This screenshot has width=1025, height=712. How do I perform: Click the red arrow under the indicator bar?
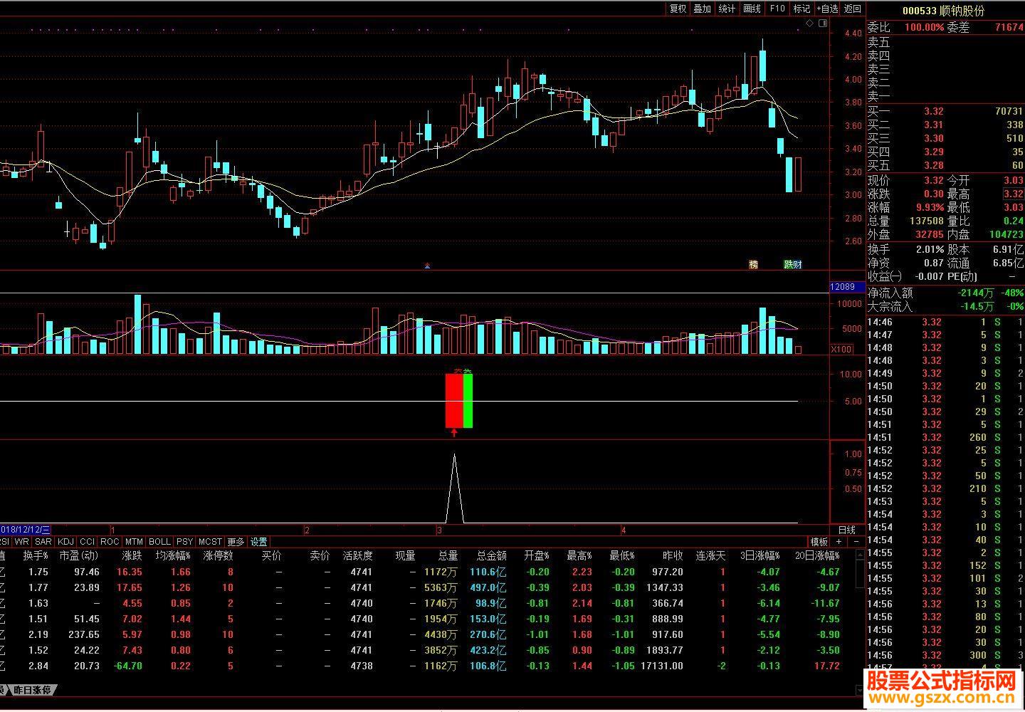tap(454, 432)
